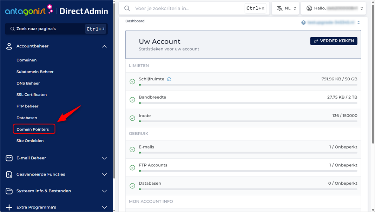This screenshot has width=375, height=212.
Task: Click the 'Statistieken voor uw account' subtitle
Action: [169, 49]
